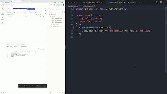The width and height of the screenshot is (167, 94).
Task: Clear all query parameters trash icon
Action: (39, 14)
